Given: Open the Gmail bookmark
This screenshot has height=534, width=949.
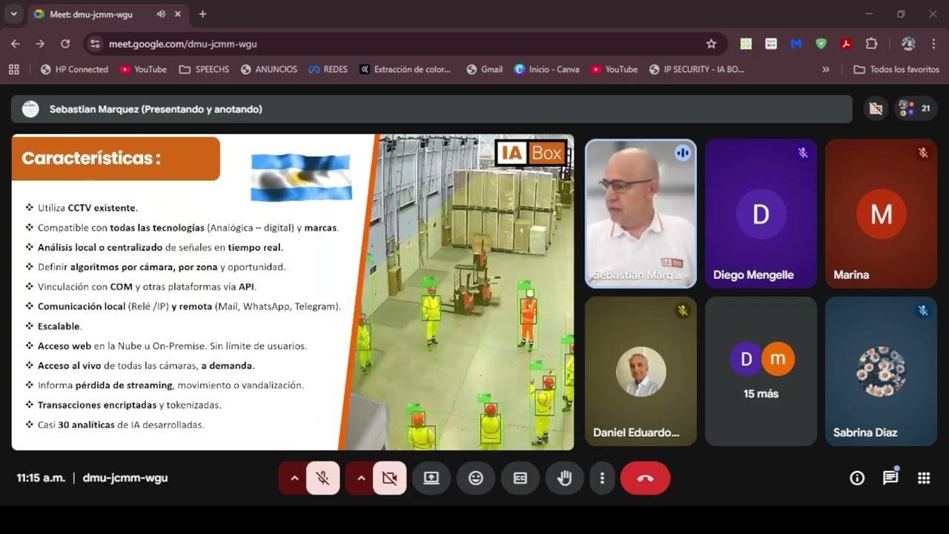Looking at the screenshot, I should pos(485,69).
